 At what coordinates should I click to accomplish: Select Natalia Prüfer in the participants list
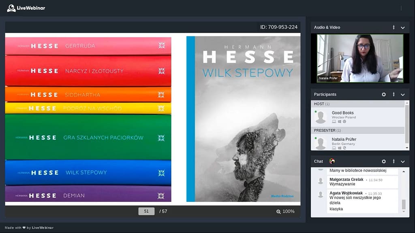coord(357,142)
